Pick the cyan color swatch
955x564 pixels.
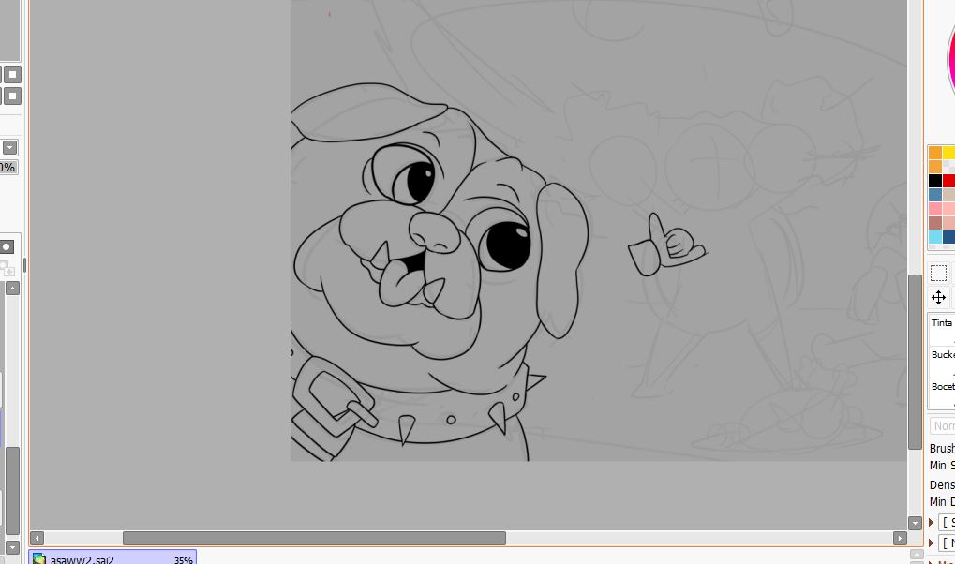[935, 237]
